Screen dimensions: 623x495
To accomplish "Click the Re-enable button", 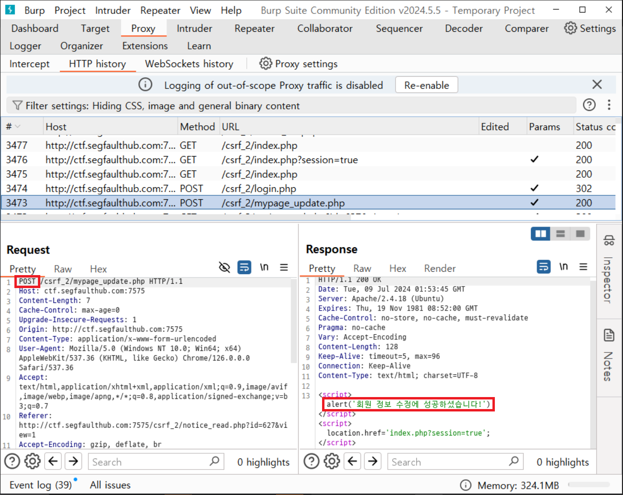I will click(x=427, y=85).
